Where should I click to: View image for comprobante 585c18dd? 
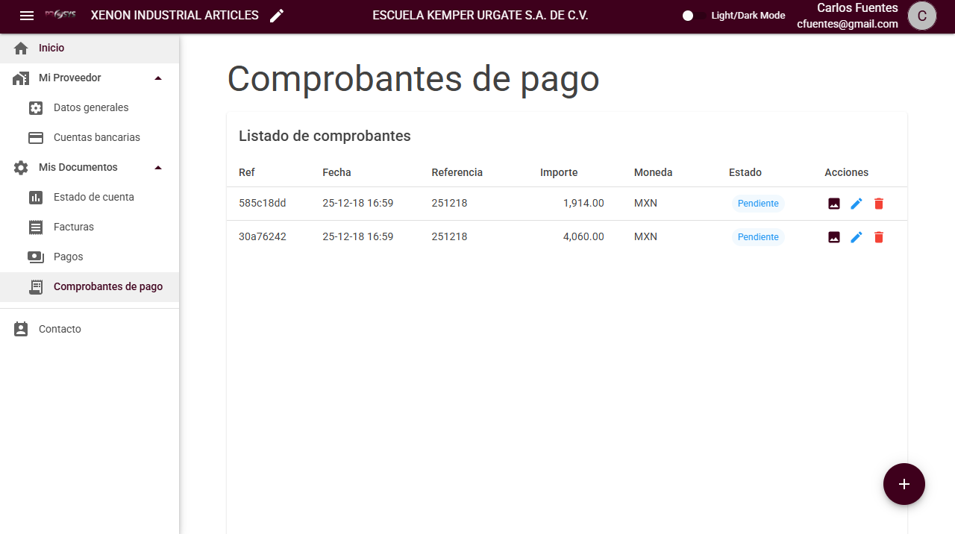(834, 204)
